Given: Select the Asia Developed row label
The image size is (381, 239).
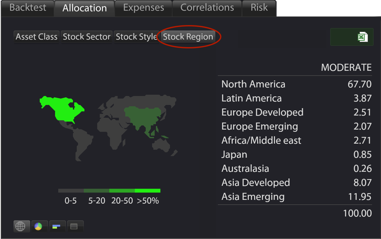Looking at the screenshot, I should (256, 183).
